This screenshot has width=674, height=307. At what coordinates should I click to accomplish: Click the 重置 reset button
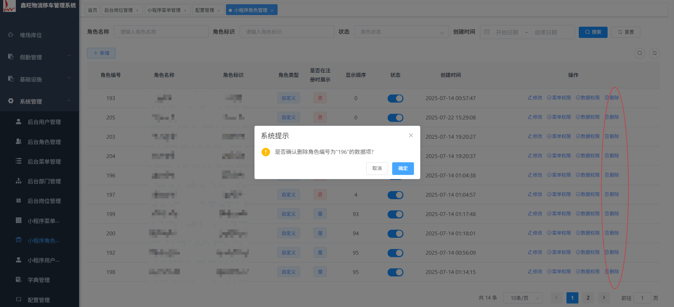point(626,32)
